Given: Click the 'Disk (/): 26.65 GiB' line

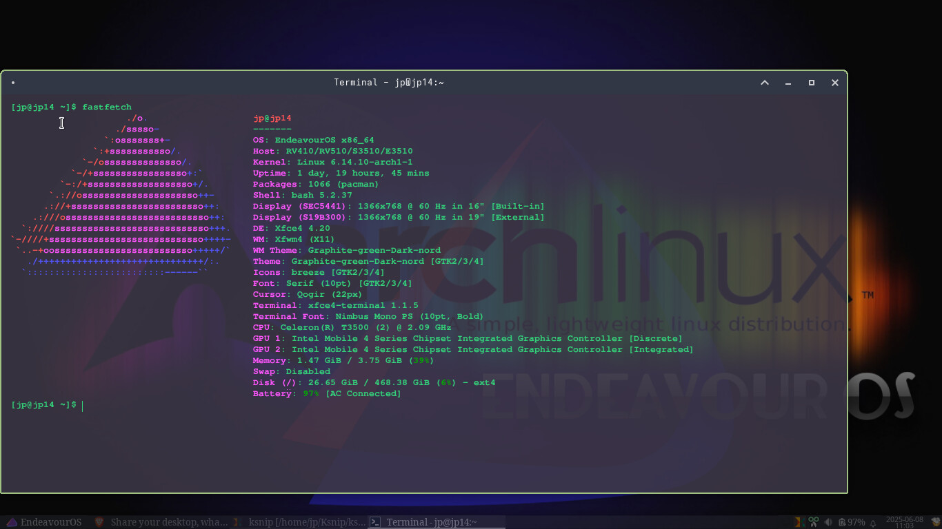Looking at the screenshot, I should pos(374,382).
